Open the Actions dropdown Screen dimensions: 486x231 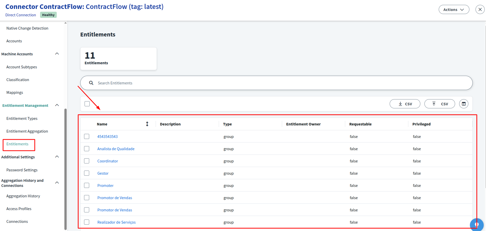tap(454, 10)
